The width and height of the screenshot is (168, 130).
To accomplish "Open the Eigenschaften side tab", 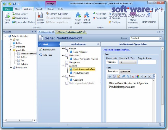I will 49,50.
